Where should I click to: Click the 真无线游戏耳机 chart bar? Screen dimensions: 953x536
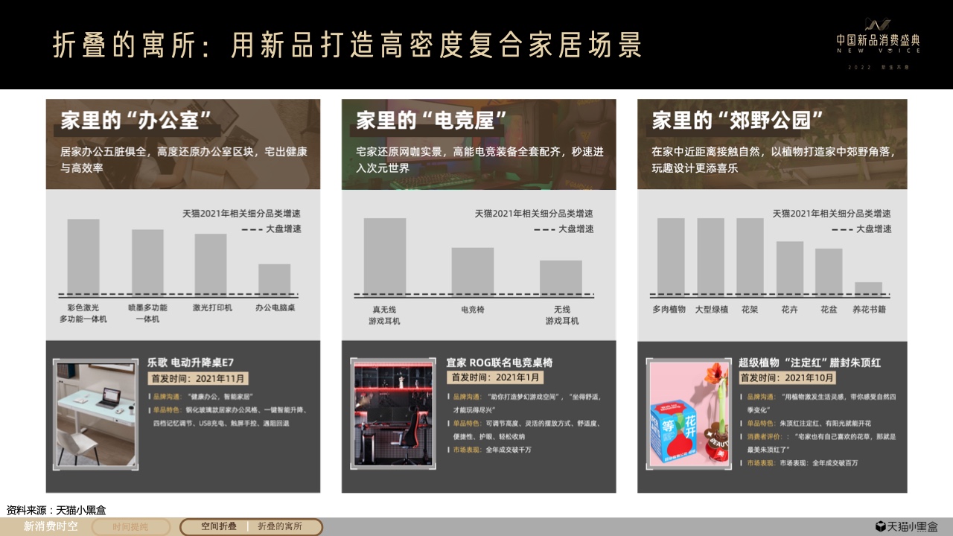[x=385, y=256]
